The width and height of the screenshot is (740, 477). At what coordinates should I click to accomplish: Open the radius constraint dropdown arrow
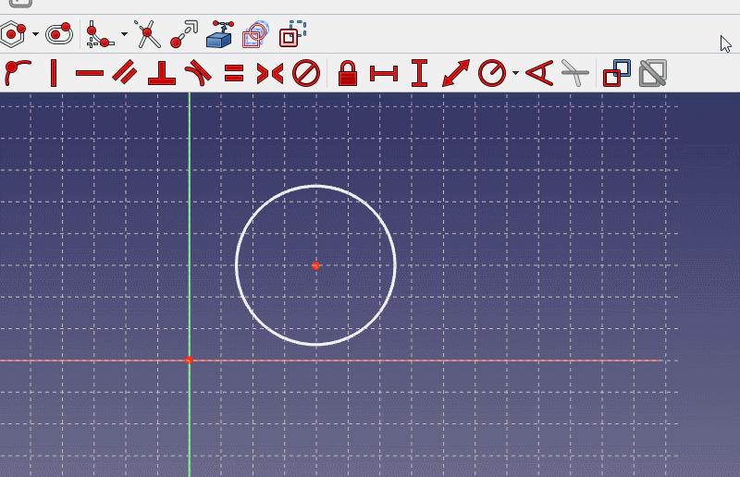coord(514,72)
